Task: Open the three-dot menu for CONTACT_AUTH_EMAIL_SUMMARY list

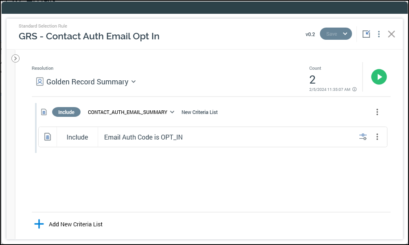Action: 377,112
